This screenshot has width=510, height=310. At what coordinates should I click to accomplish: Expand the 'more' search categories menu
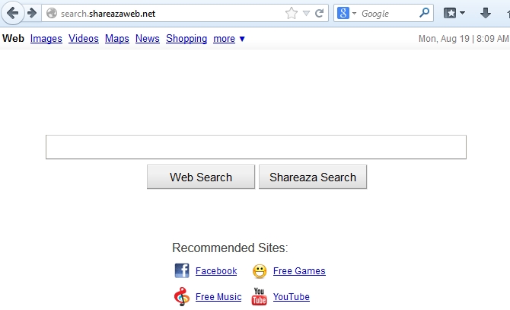[x=229, y=39]
